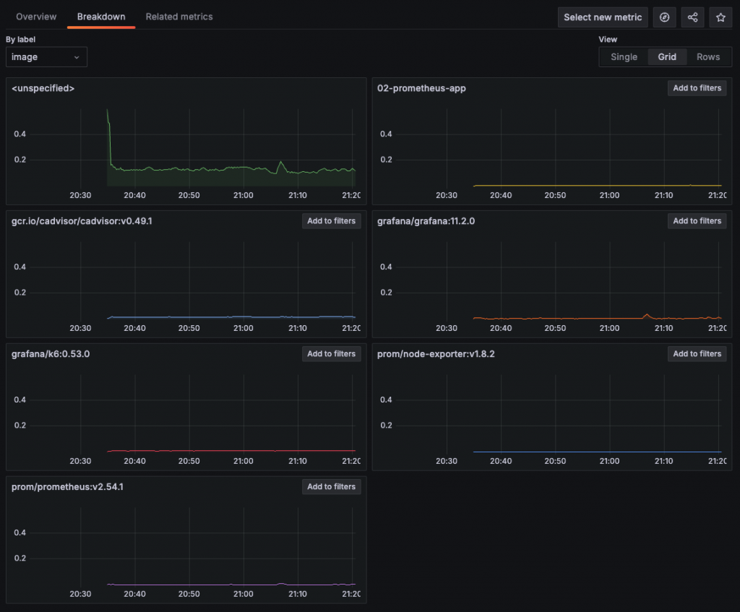
Task: Switch view to Rows
Action: tap(708, 56)
